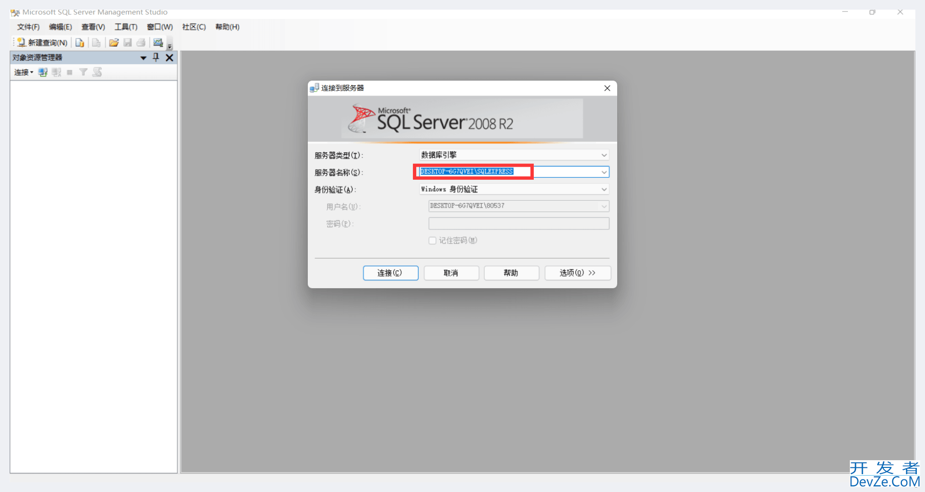Click the Filter funnel icon
The width and height of the screenshot is (925, 492).
pyautogui.click(x=83, y=72)
